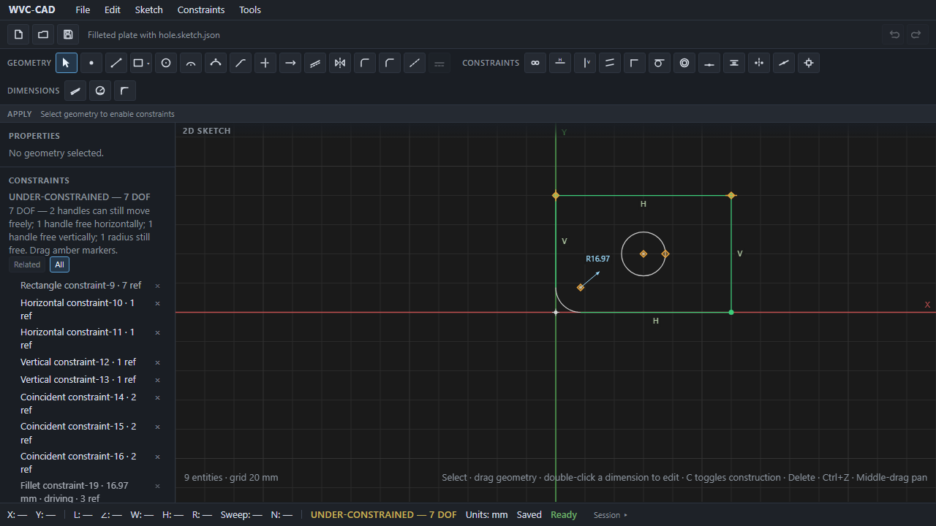
Task: Select the tangent curve tool
Action: (241, 63)
